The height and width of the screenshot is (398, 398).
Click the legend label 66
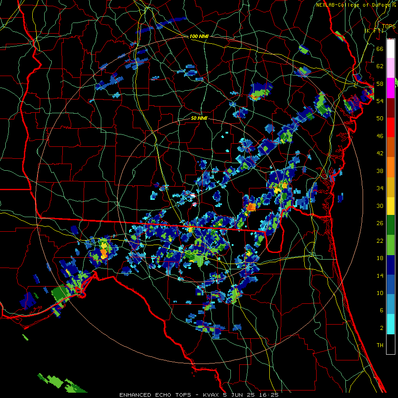pos(380,49)
